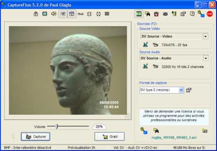This screenshot has width=217, height=151.
Task: Click the 720x576 - 25 fps text
Action: point(174,45)
